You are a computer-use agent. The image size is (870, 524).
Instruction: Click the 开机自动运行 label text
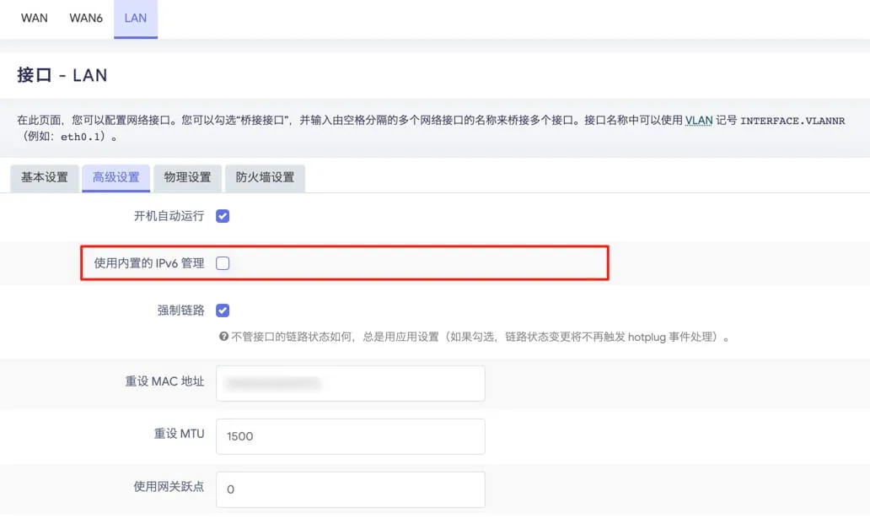tap(169, 216)
